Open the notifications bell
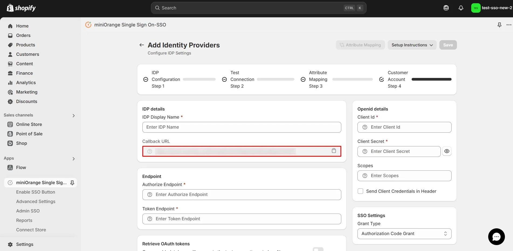The height and width of the screenshot is (251, 513). click(x=461, y=8)
